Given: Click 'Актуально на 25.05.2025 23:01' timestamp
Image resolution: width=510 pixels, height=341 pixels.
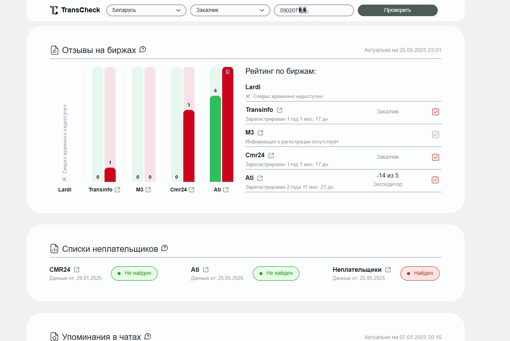Looking at the screenshot, I should coord(403,50).
